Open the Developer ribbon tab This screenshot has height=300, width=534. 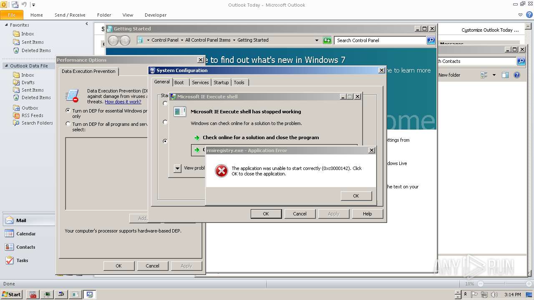156,15
